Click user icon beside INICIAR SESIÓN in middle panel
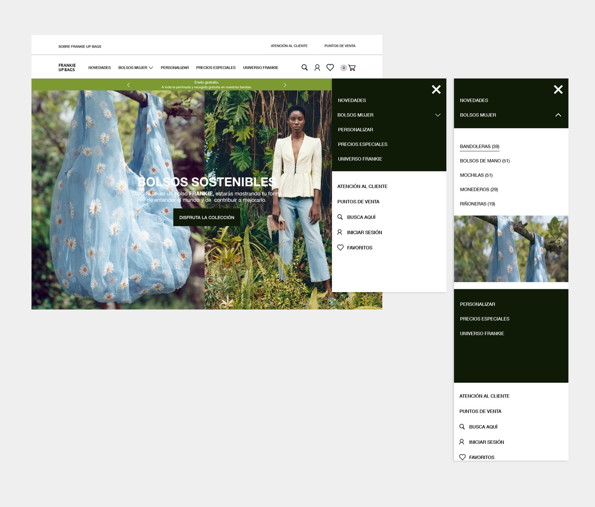The image size is (595, 507). (x=340, y=232)
